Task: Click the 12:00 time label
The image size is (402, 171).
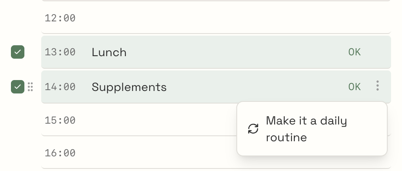Action: click(x=60, y=18)
